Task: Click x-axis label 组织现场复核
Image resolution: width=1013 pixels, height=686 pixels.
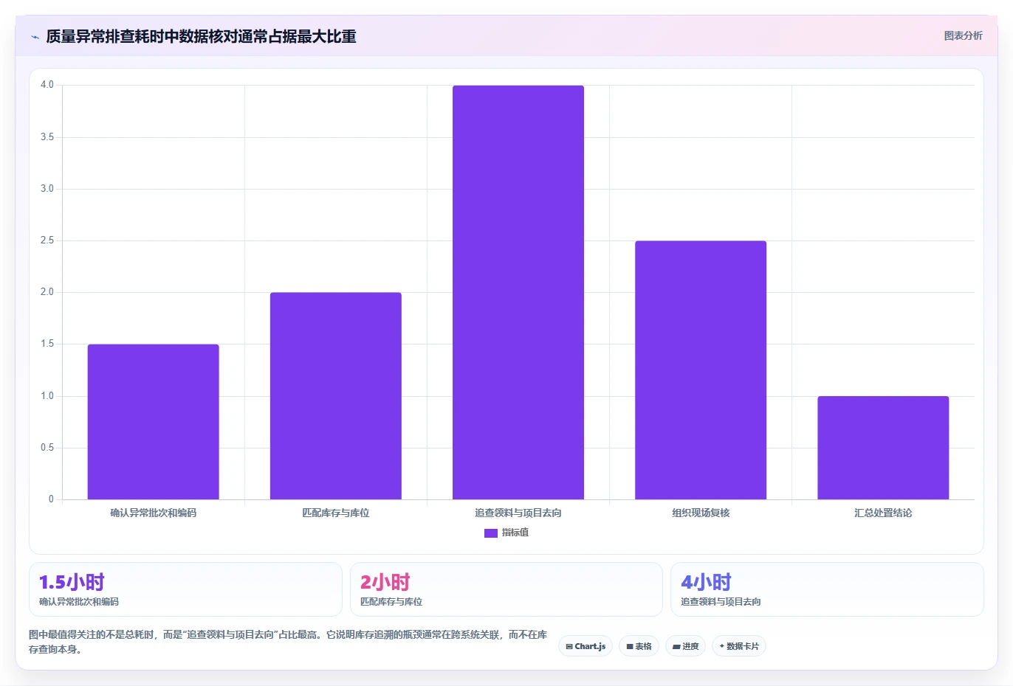Action: (701, 513)
